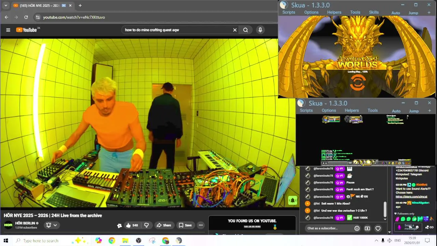Close the HÖR NYE Chrome tab
This screenshot has height=246, width=437.
pyautogui.click(x=70, y=5)
